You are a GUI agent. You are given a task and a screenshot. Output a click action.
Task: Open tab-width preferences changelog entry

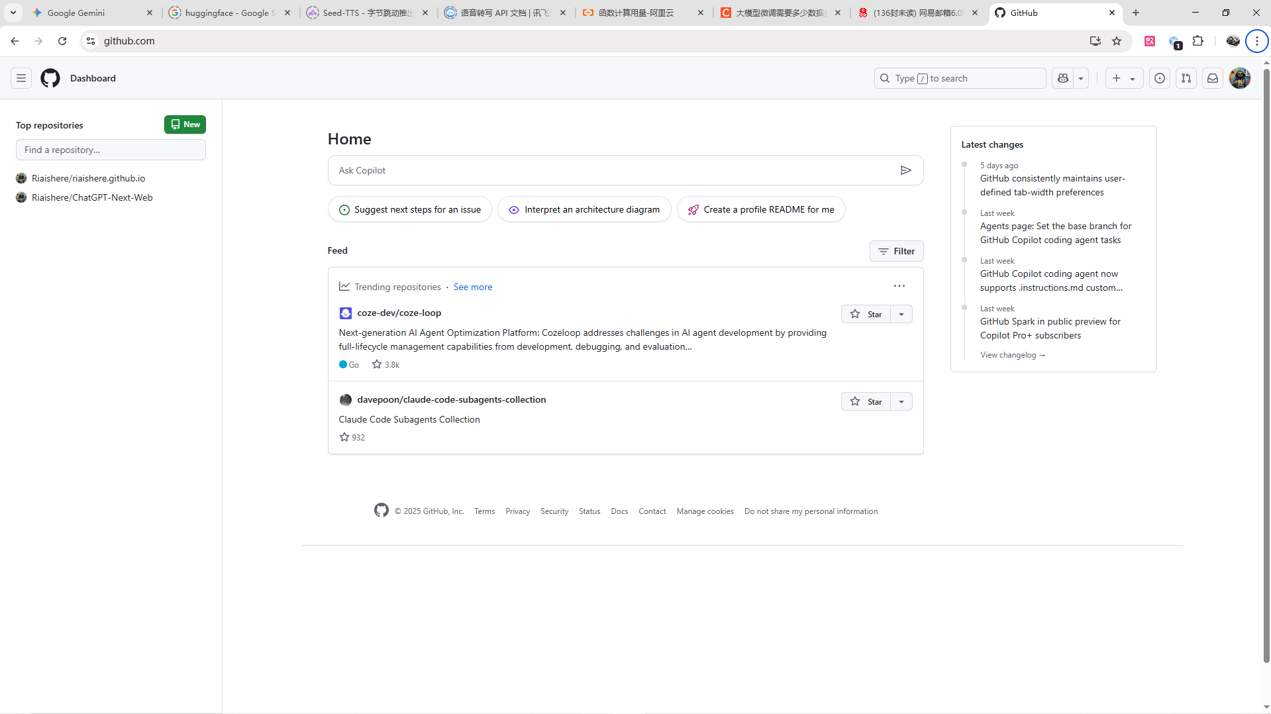[1052, 185]
